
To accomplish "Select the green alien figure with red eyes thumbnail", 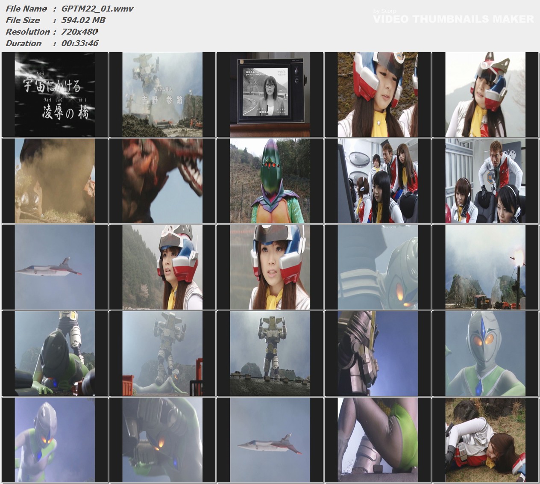I will coord(270,180).
